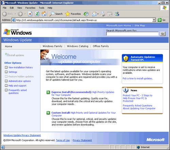Open the Protect Your PC news link

138,98
